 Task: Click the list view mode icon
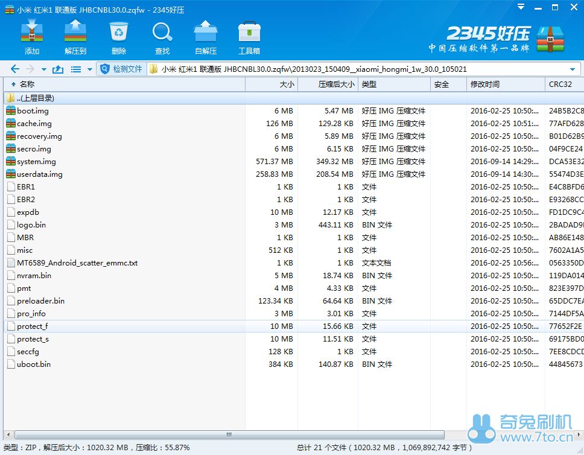[x=76, y=69]
